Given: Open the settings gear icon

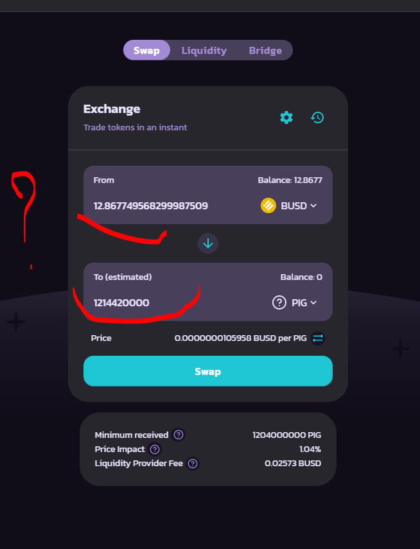Looking at the screenshot, I should pos(286,118).
